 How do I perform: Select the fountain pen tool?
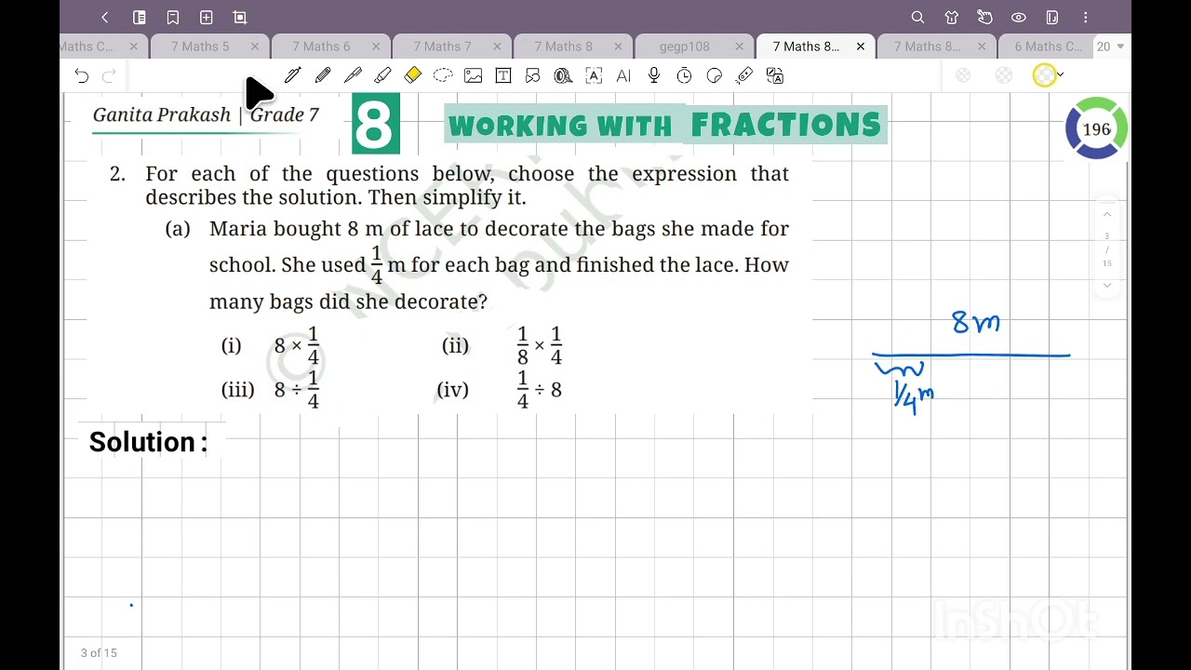point(292,75)
